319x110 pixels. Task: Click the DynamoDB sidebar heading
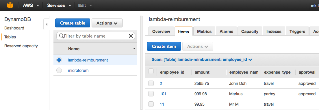18,19
